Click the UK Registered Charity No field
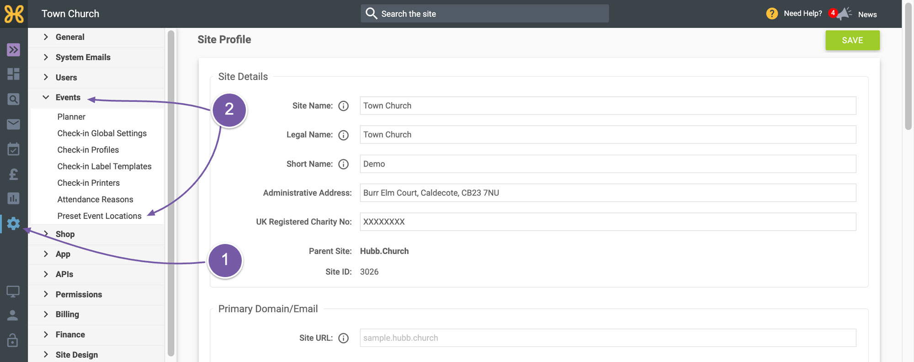 click(608, 222)
